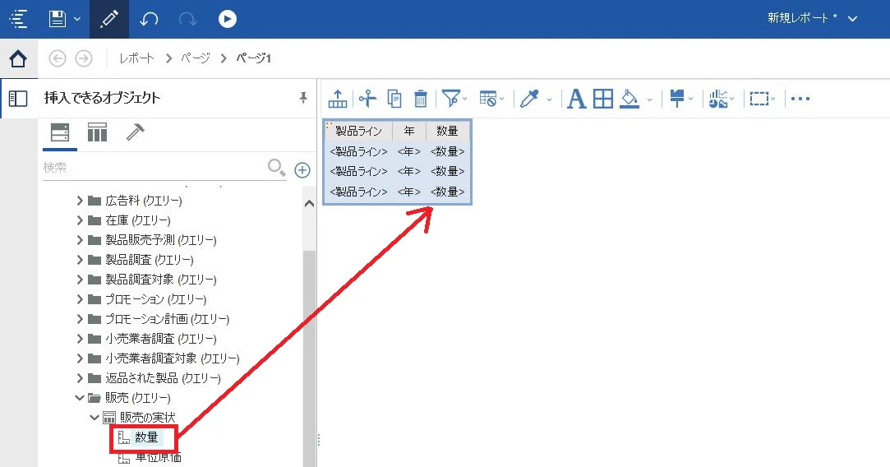Click the Copy icon
This screenshot has height=467, width=890.
(394, 99)
